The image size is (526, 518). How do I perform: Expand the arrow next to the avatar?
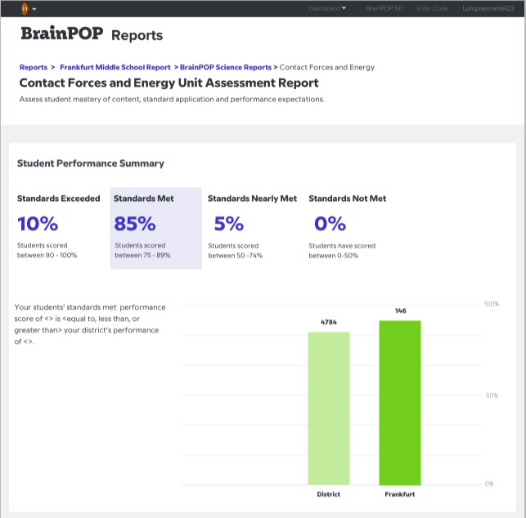point(34,9)
